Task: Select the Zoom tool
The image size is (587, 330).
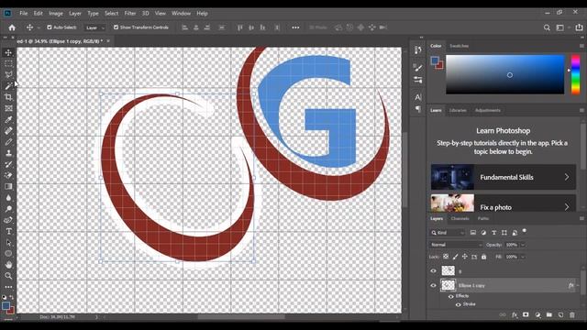Action: click(8, 276)
